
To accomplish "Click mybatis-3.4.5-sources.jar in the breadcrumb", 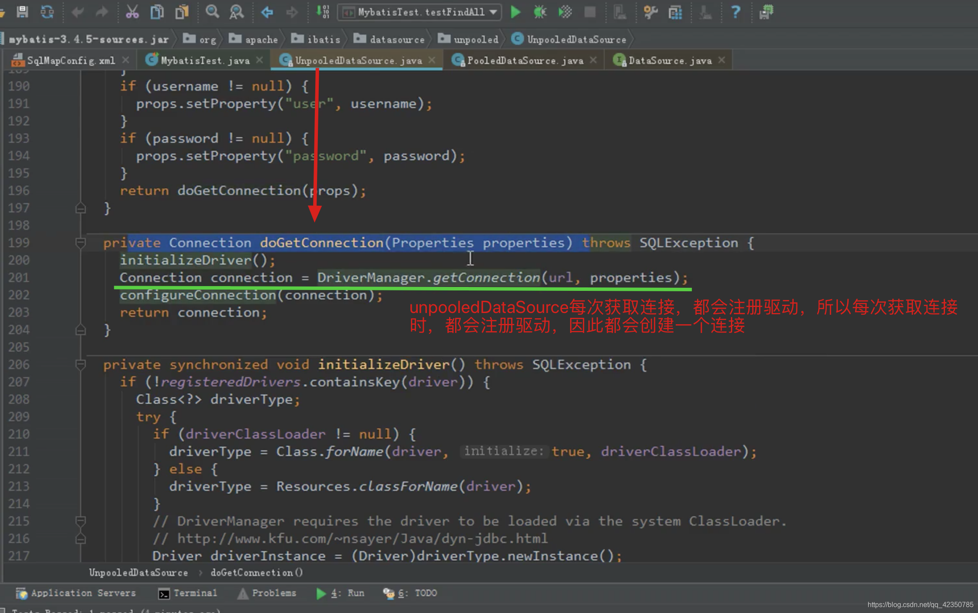I will 89,40.
